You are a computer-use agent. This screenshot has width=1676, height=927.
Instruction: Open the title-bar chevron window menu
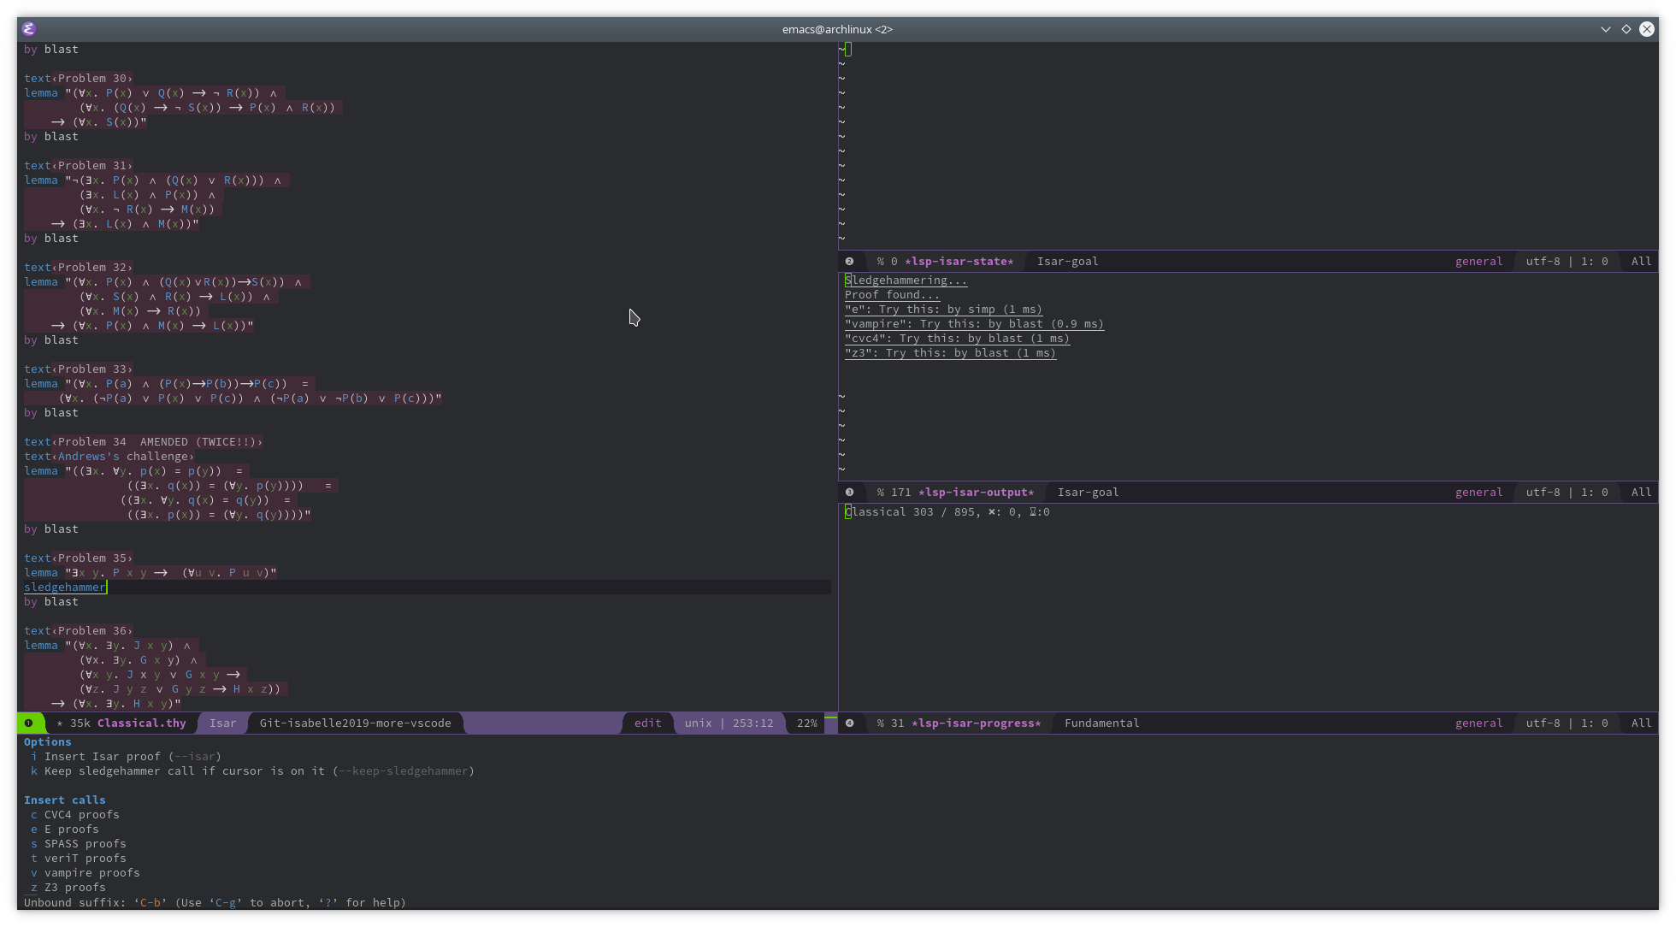pyautogui.click(x=1606, y=29)
